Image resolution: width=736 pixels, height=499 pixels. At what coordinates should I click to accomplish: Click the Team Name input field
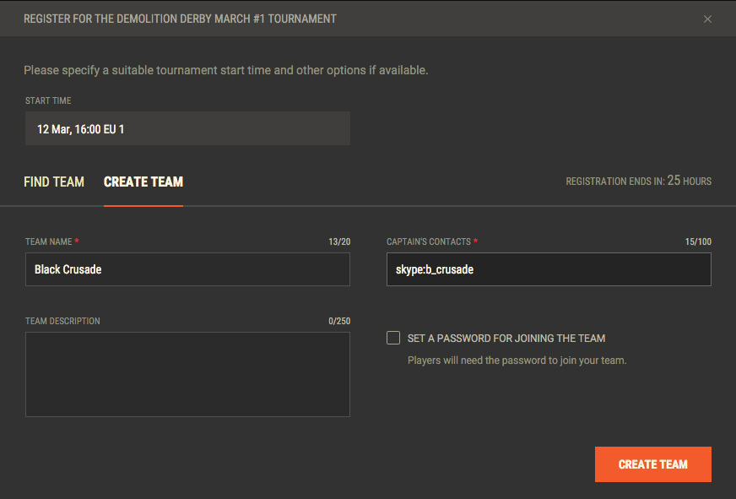tap(187, 269)
